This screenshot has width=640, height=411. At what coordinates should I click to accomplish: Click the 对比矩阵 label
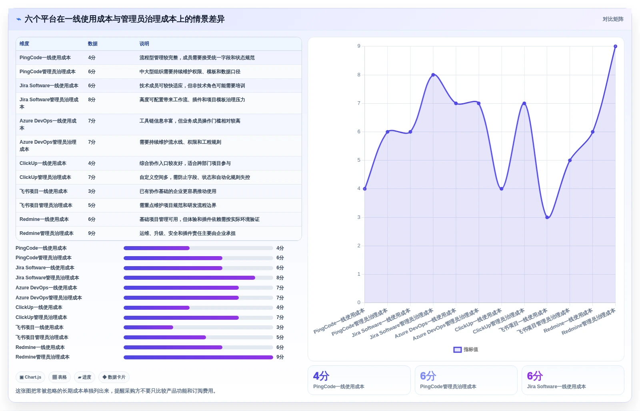click(x=613, y=19)
